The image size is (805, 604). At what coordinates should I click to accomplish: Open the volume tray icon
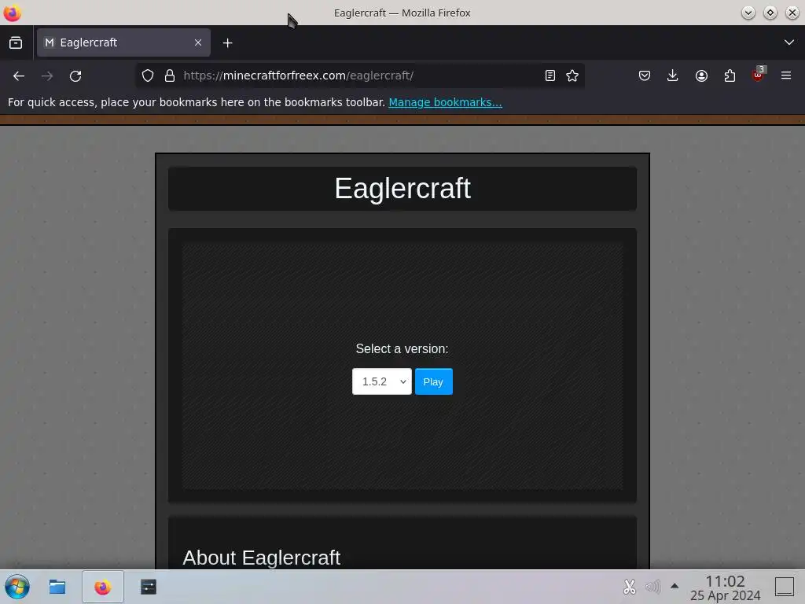coord(652,587)
